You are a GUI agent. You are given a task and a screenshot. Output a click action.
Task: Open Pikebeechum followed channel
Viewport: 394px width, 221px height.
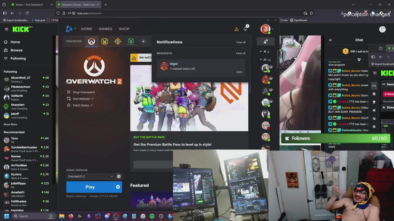pos(26,88)
